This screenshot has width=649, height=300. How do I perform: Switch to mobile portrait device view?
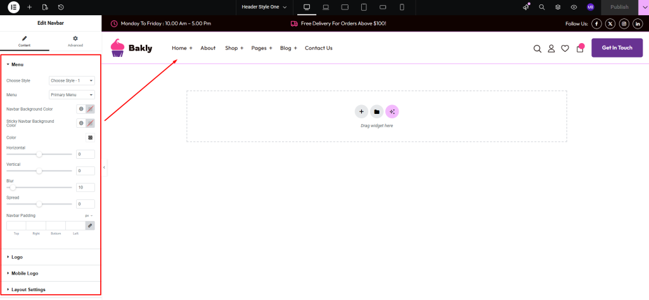point(402,7)
